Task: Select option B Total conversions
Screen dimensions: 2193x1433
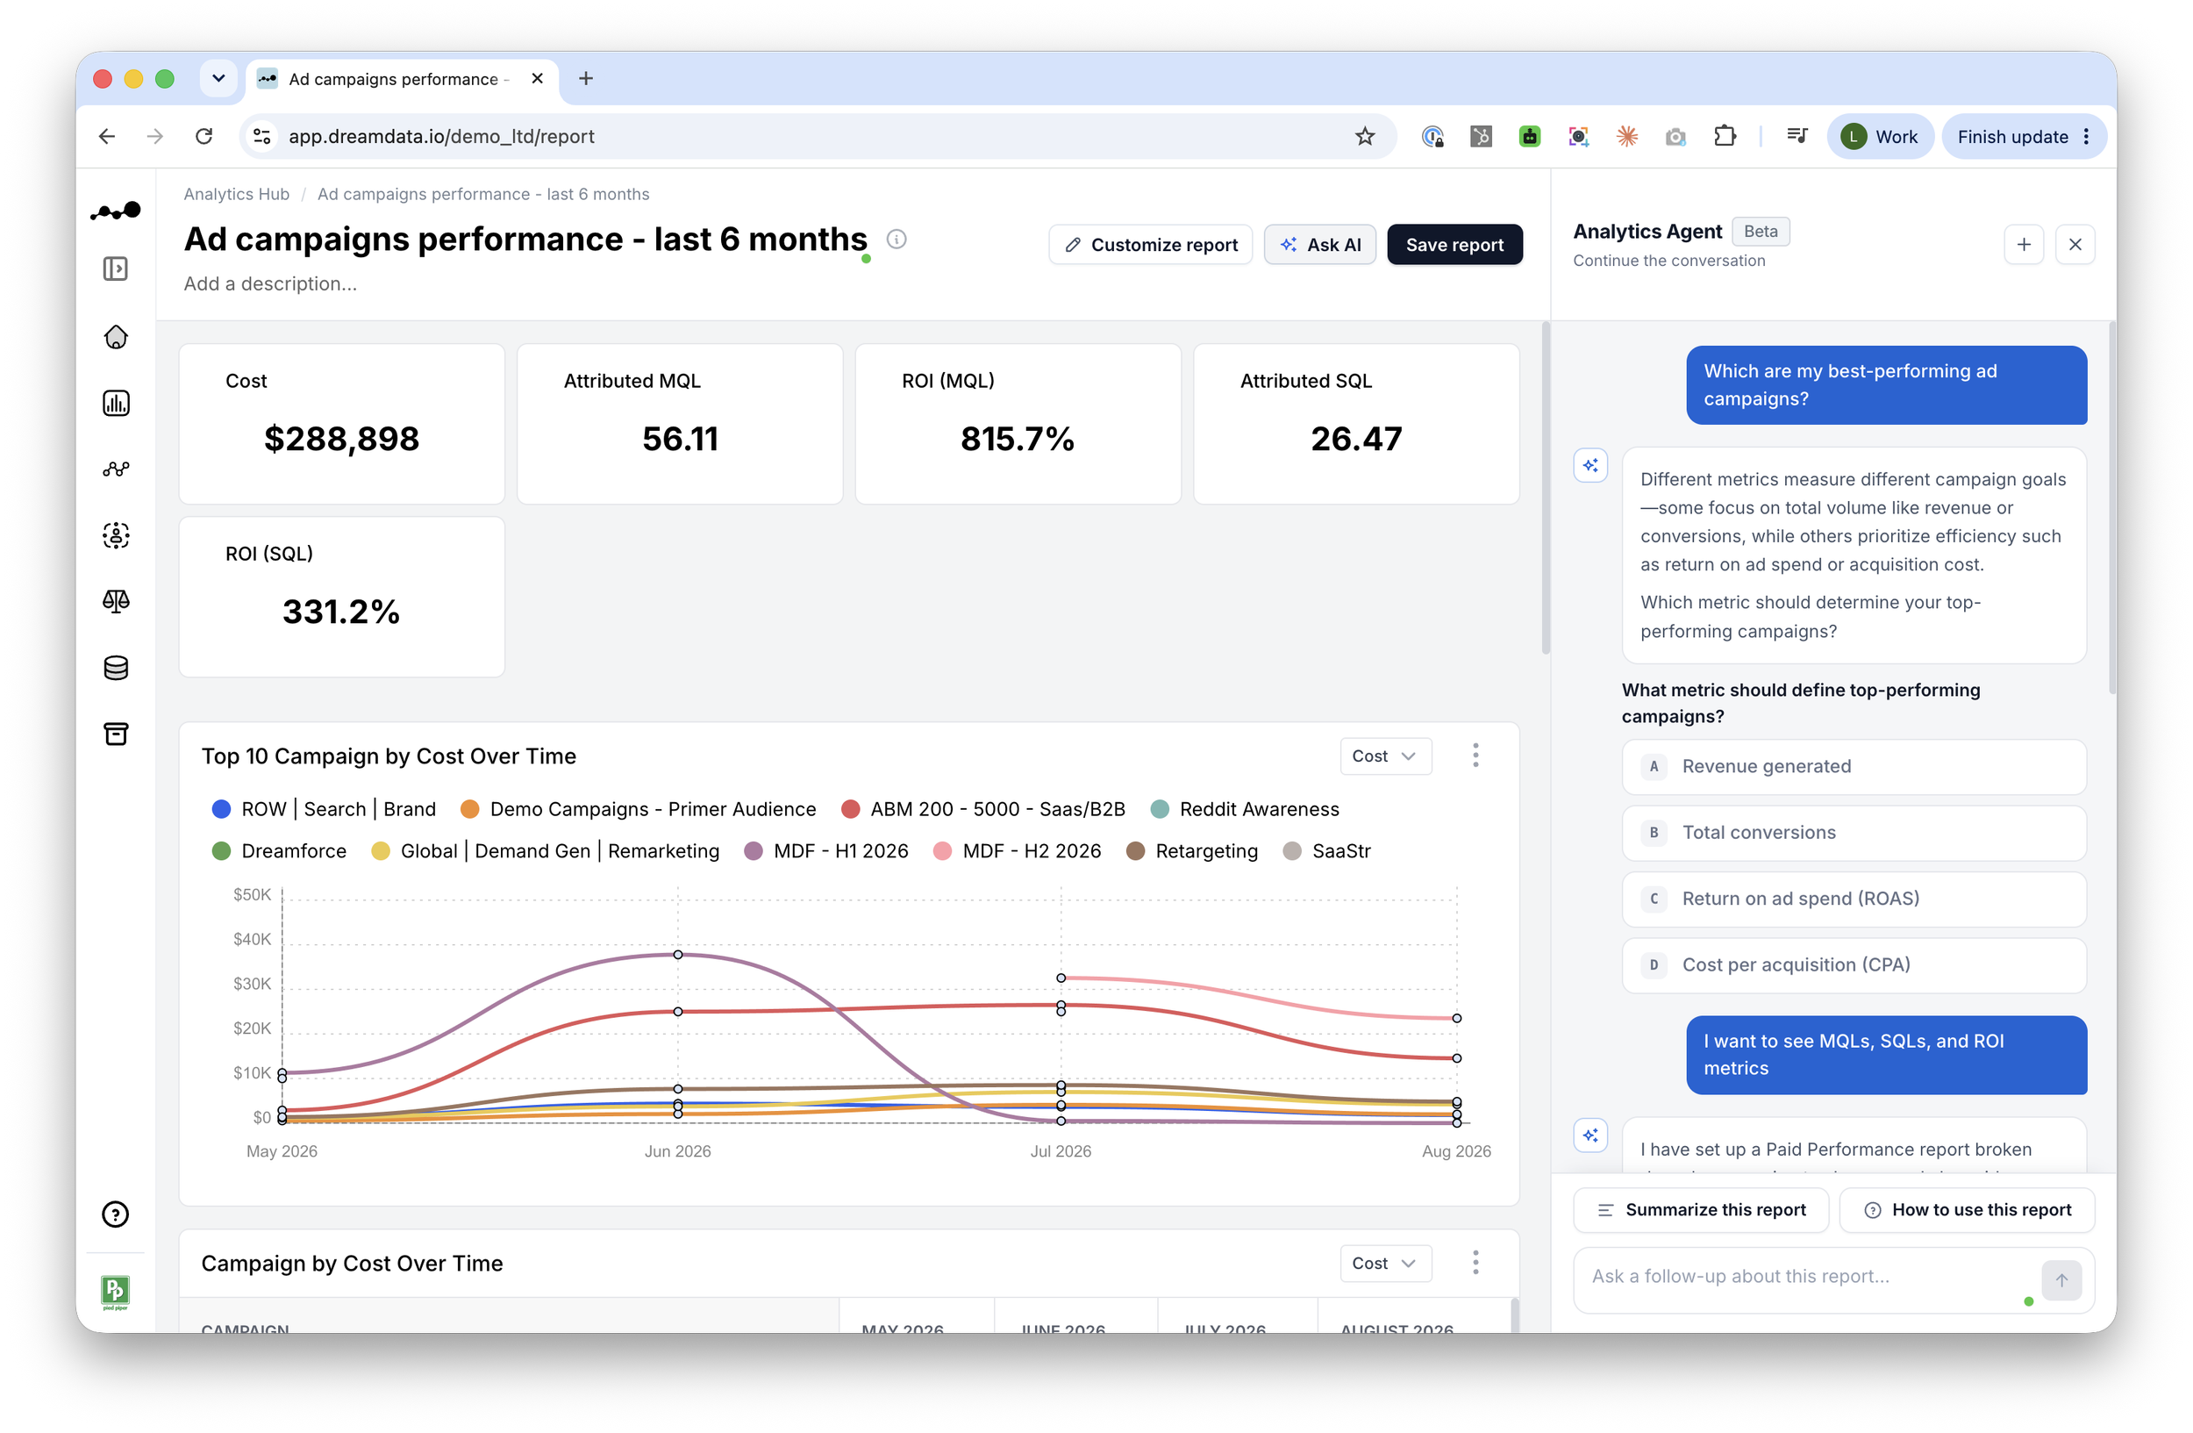Action: click(1854, 833)
